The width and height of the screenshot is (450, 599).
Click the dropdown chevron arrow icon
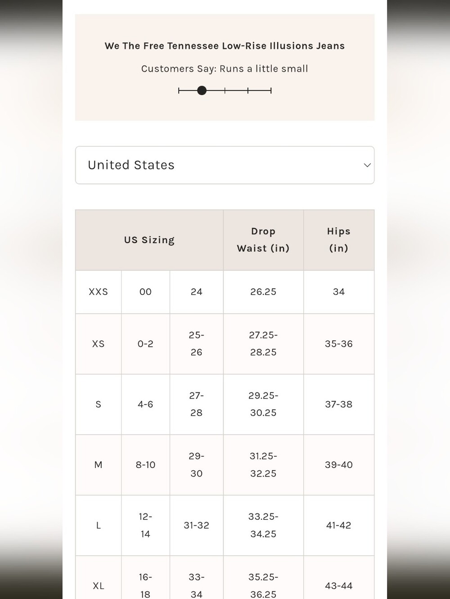[x=367, y=165]
